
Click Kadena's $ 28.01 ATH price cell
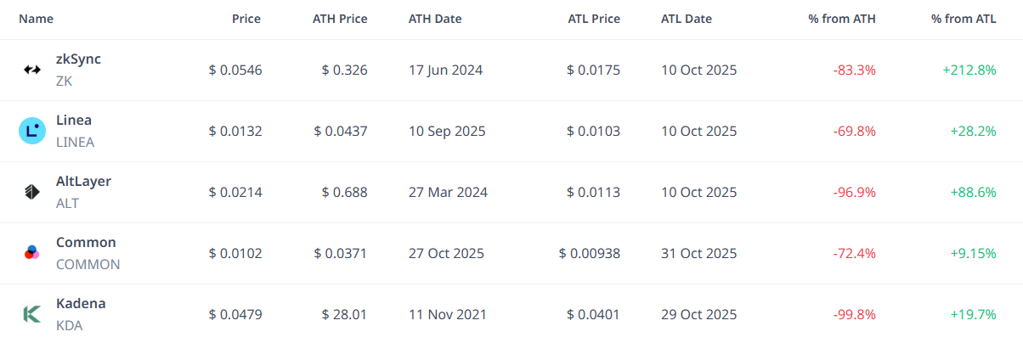tap(345, 314)
